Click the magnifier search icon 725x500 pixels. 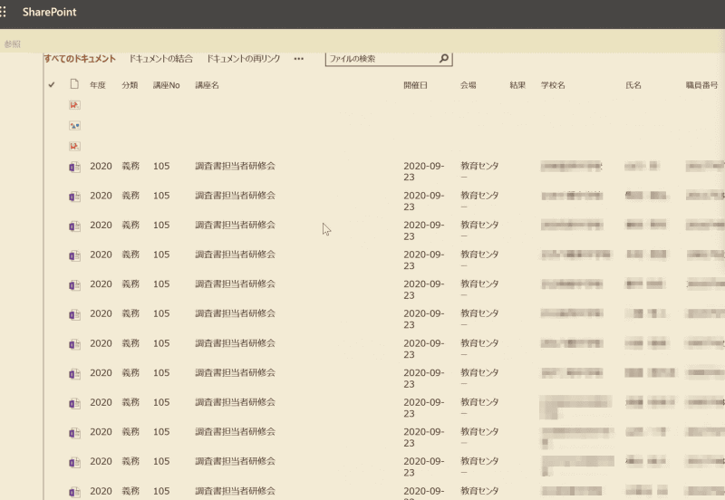click(444, 58)
